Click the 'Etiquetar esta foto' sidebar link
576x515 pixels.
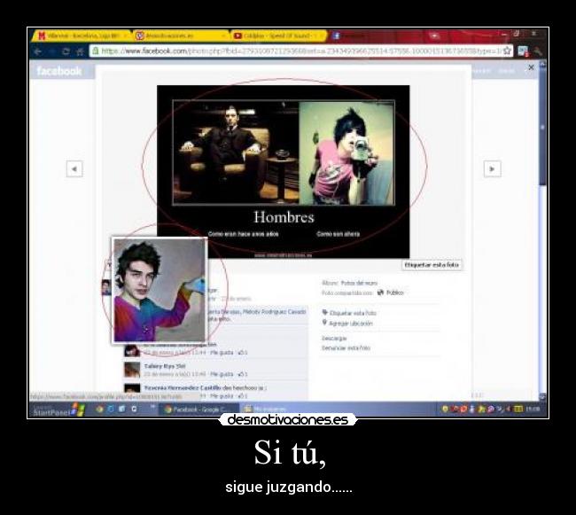[353, 313]
